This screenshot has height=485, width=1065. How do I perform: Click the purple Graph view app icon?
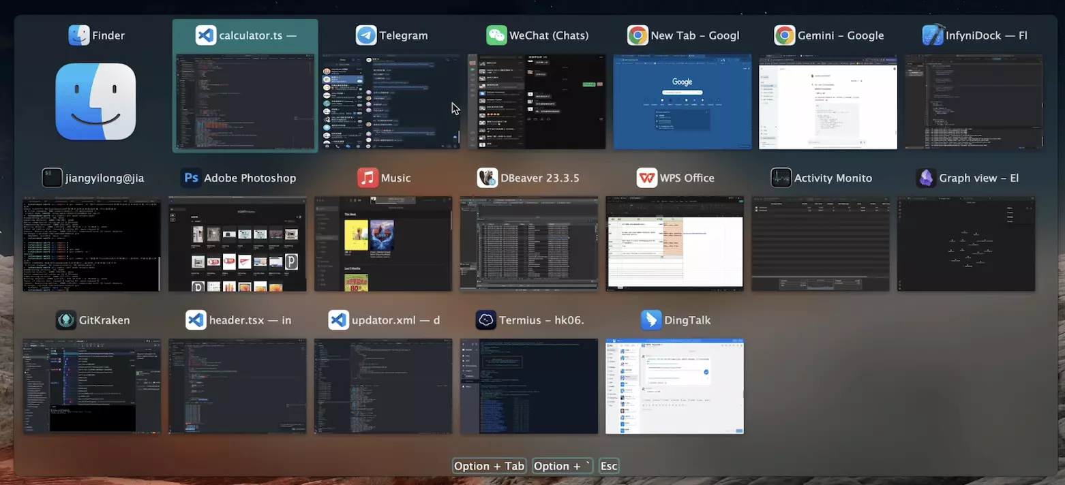point(927,178)
